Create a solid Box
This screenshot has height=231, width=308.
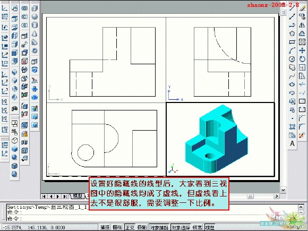pyautogui.click(x=35, y=8)
